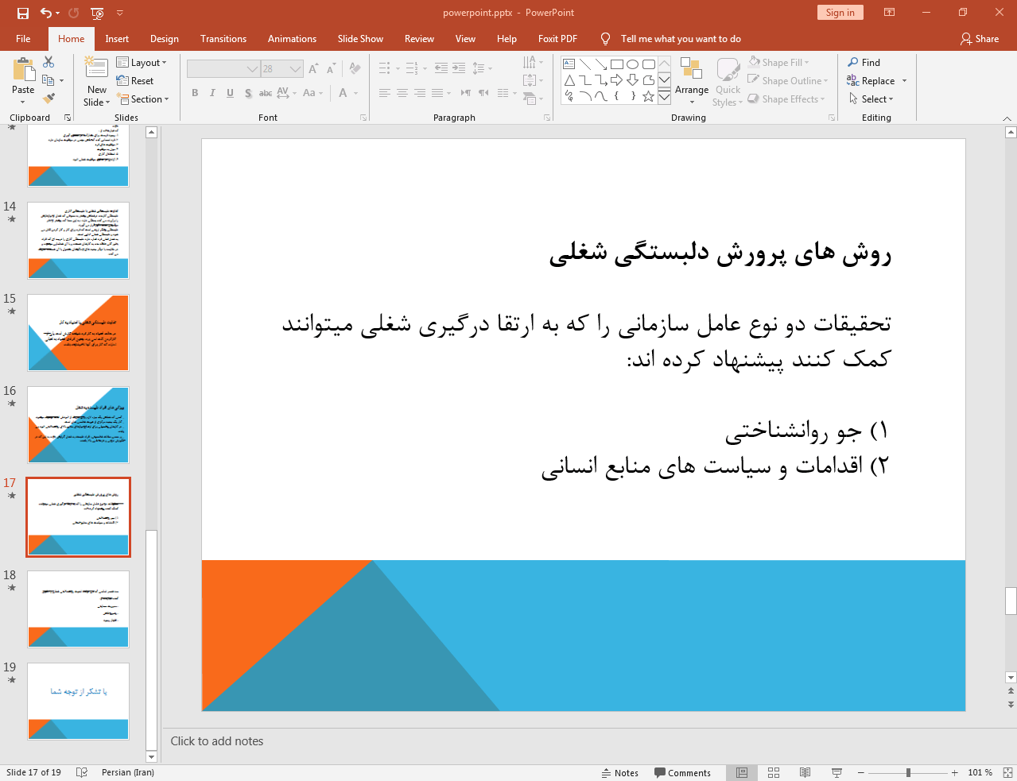Toggle text Shadow
The width and height of the screenshot is (1017, 781).
click(x=248, y=93)
